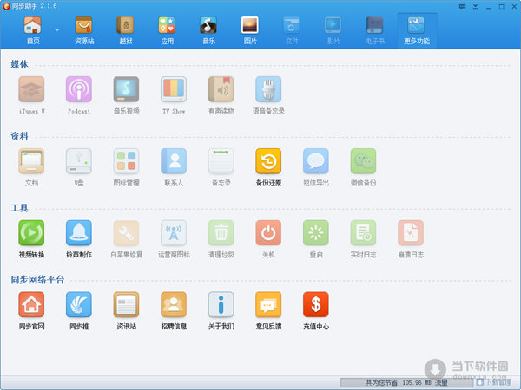
Task: Open the 微信备份 WeChat backup icon
Action: pyautogui.click(x=363, y=162)
